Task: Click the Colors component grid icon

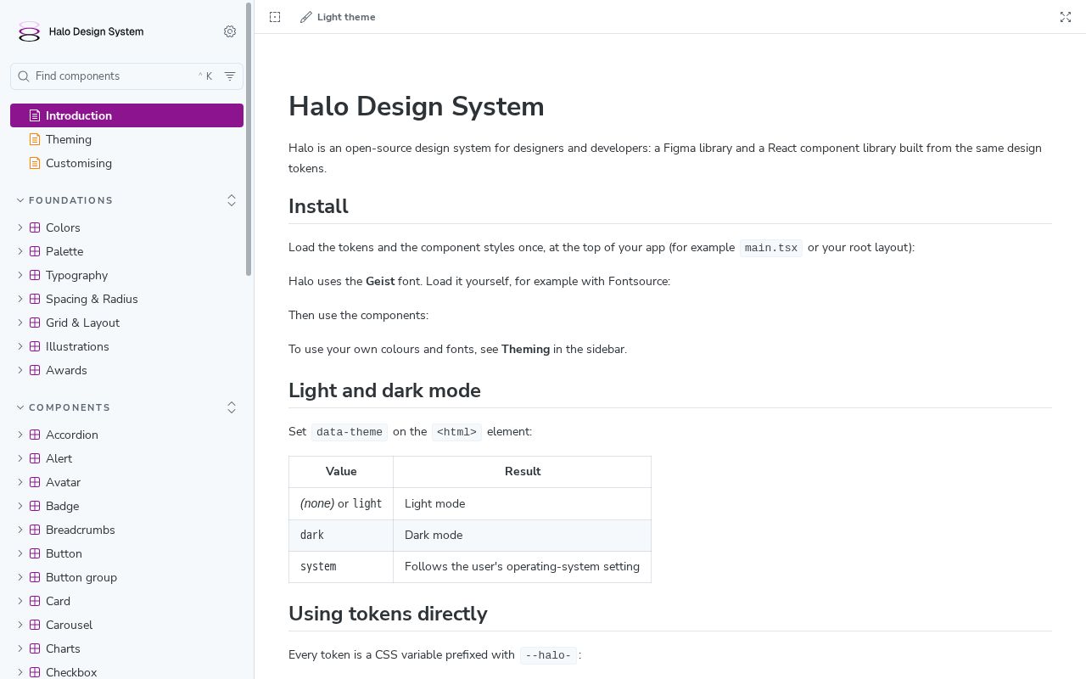Action: (35, 227)
